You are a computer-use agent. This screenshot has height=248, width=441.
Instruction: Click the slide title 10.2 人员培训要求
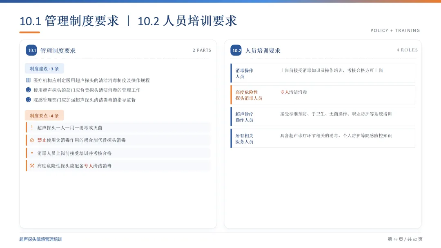tap(187, 21)
